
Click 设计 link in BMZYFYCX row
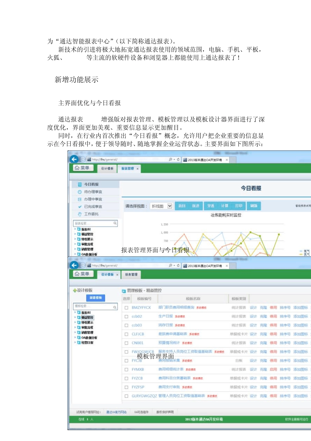click(x=253, y=308)
